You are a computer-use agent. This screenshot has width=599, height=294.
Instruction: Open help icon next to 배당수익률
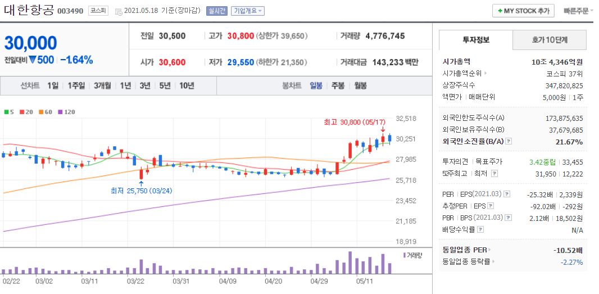480,230
